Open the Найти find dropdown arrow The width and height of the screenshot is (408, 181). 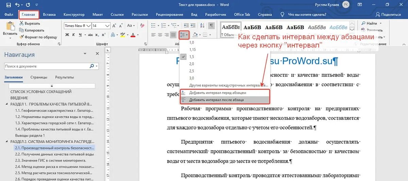pos(381,23)
